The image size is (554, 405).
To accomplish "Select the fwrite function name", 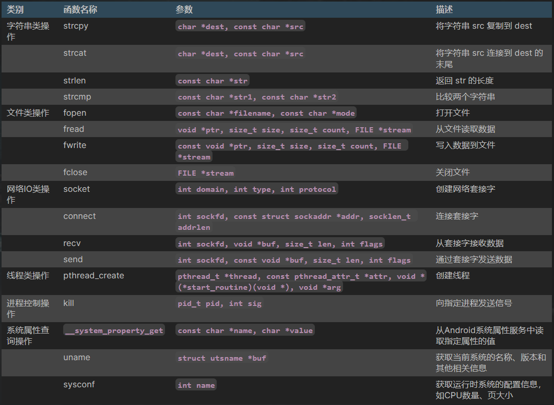I will [x=75, y=145].
